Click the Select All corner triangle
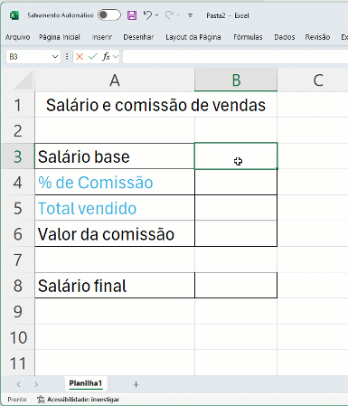This screenshot has height=406, width=348. 24,80
